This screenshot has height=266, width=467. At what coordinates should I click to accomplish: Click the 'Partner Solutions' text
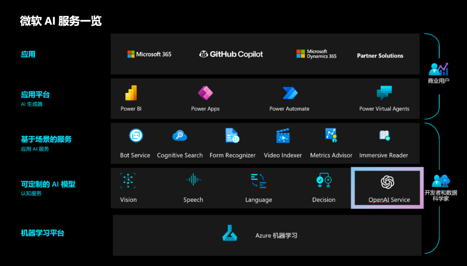(x=380, y=56)
